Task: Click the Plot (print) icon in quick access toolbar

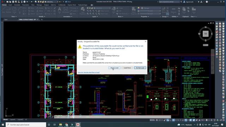Action: 24,2
